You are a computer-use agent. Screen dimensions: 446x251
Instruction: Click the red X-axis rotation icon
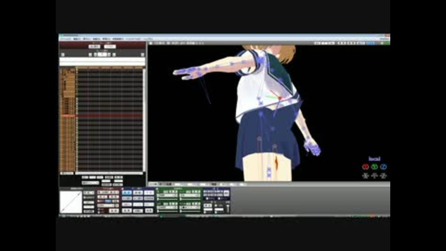tap(366, 167)
